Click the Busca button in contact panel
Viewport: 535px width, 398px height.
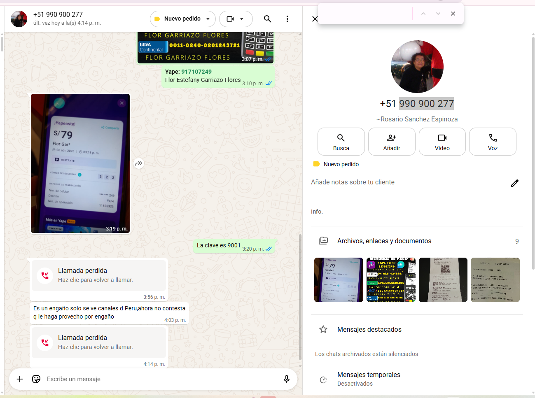[341, 142]
